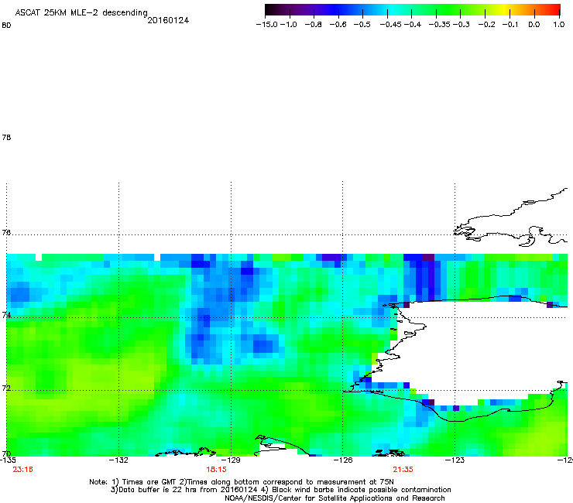Click the ASCAT 25KM MLE-2 descending title
The height and width of the screenshot is (503, 573).
pos(81,12)
